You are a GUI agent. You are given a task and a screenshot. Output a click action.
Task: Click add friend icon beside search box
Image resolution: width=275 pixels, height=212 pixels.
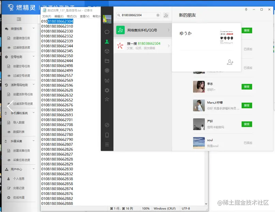166,15
